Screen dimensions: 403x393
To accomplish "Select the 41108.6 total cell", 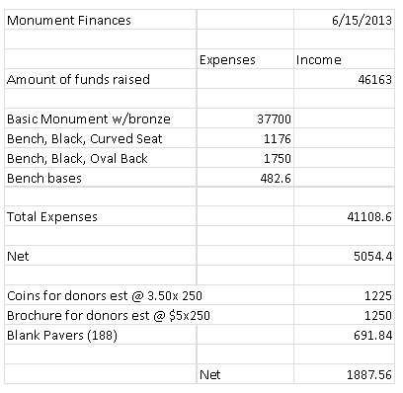I will point(344,216).
